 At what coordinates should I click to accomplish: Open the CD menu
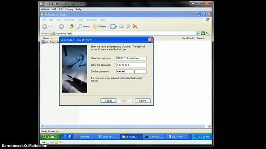[61, 9]
